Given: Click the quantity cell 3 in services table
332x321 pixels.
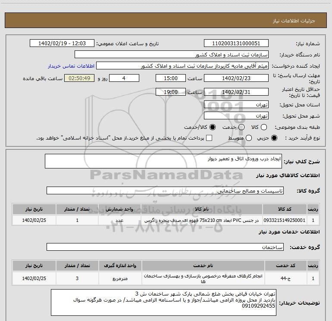Looking at the screenshot, I should (77, 278).
